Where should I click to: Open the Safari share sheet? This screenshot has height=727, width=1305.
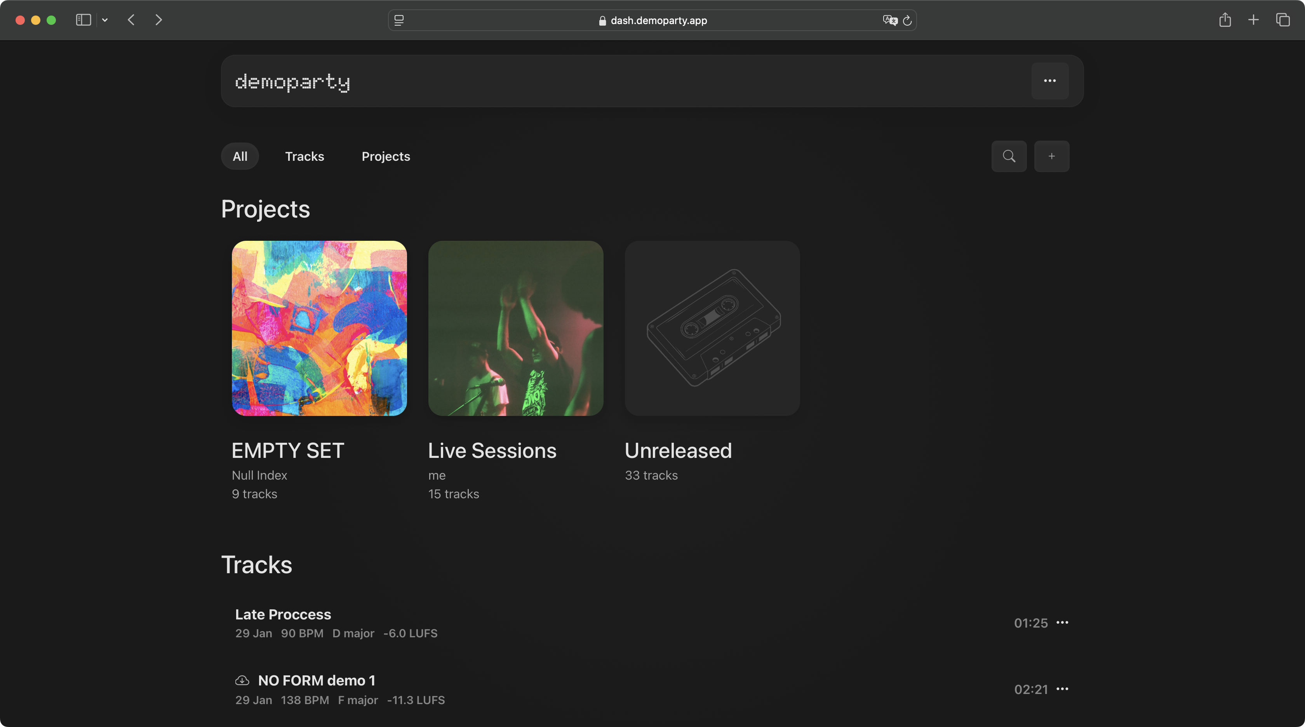pyautogui.click(x=1225, y=20)
